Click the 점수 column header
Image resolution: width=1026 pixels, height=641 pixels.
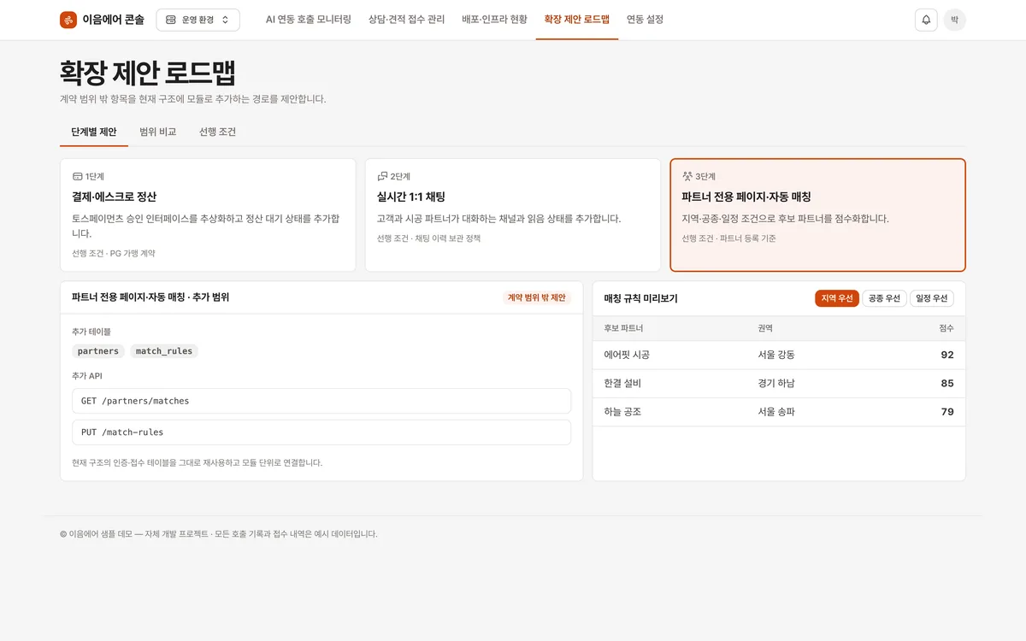pyautogui.click(x=946, y=328)
